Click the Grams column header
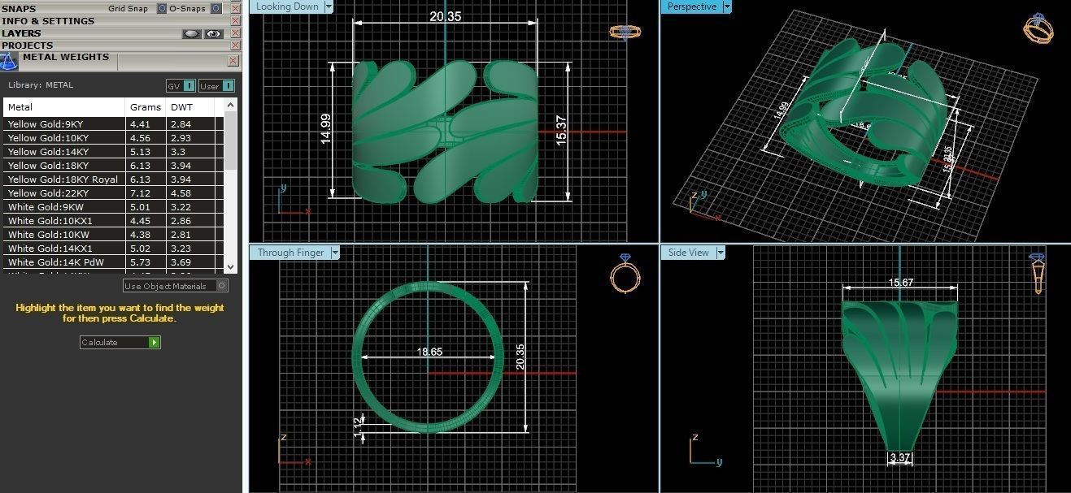1071x493 pixels. click(146, 107)
